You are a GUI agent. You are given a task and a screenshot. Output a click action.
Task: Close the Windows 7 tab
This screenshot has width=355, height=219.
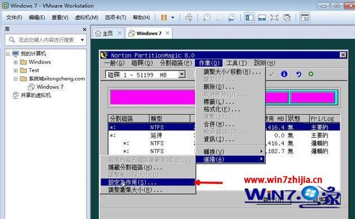(167, 33)
